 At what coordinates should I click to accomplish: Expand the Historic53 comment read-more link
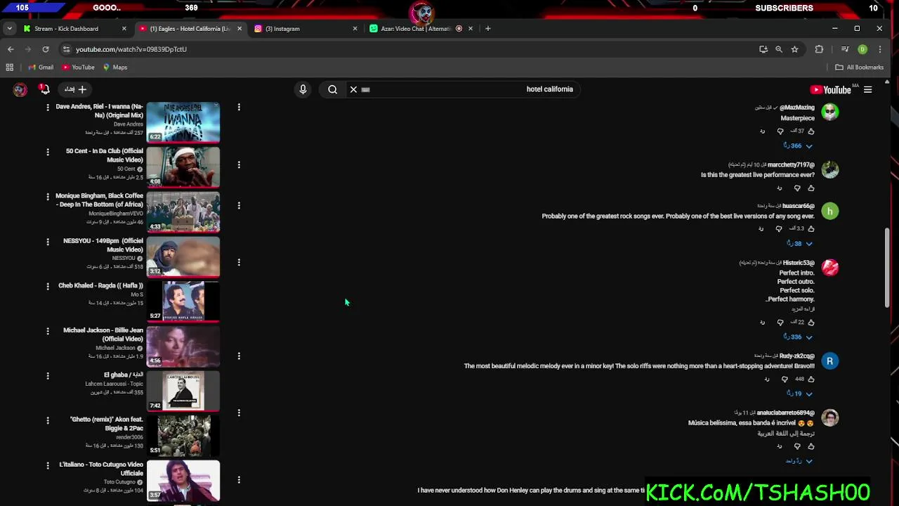[803, 309]
